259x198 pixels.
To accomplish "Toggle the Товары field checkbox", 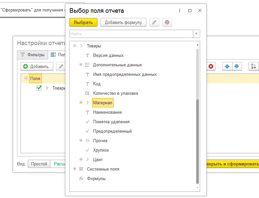I will [39, 88].
